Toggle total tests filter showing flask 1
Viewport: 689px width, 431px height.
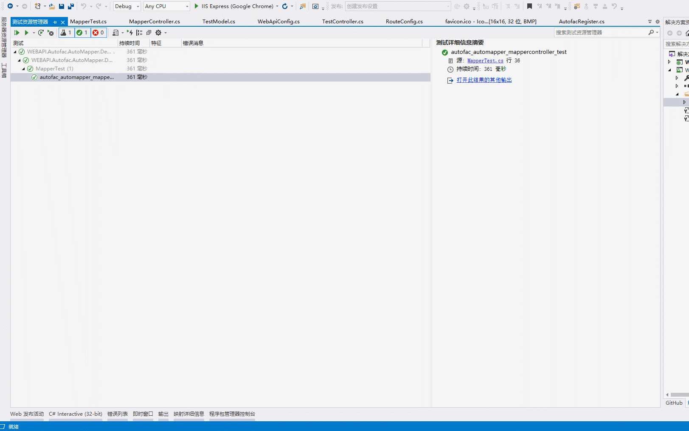[x=66, y=33]
